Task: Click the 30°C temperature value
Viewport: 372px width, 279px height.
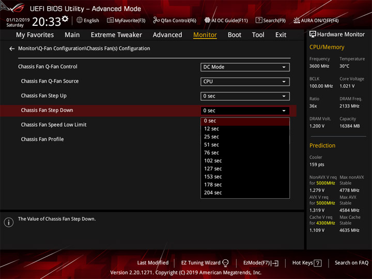Action: [x=344, y=66]
